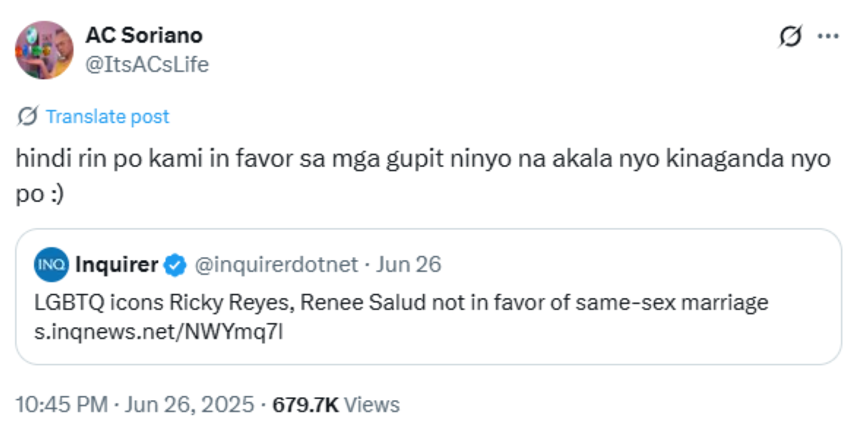
Task: Click the AC Soriano display name
Action: 143,34
